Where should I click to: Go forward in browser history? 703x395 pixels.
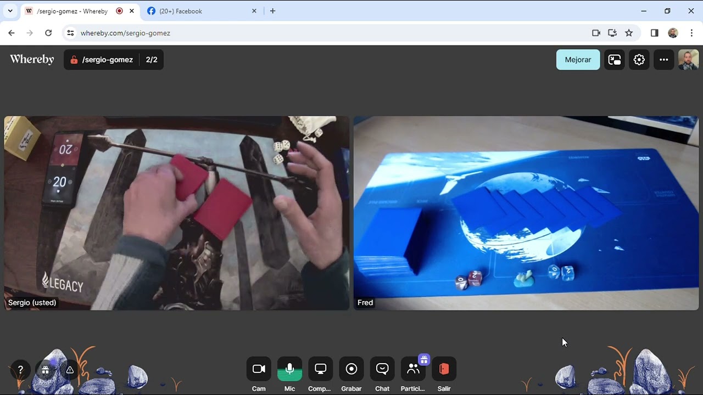point(30,33)
